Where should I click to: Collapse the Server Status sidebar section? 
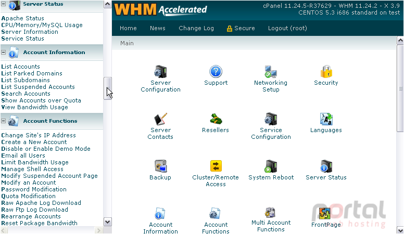(3, 4)
